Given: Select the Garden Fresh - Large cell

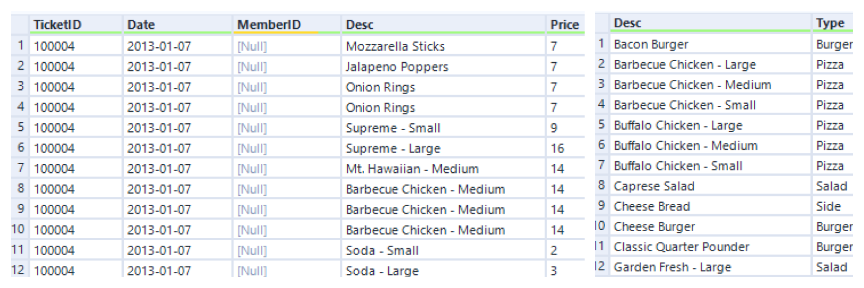Looking at the screenshot, I should pyautogui.click(x=710, y=267).
